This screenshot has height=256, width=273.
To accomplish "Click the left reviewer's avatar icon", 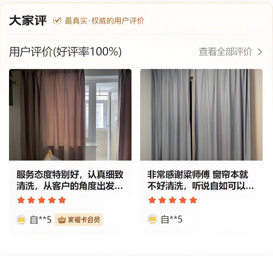I will coord(21,220).
